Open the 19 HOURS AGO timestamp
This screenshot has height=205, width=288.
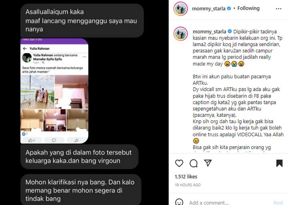tap(188, 185)
